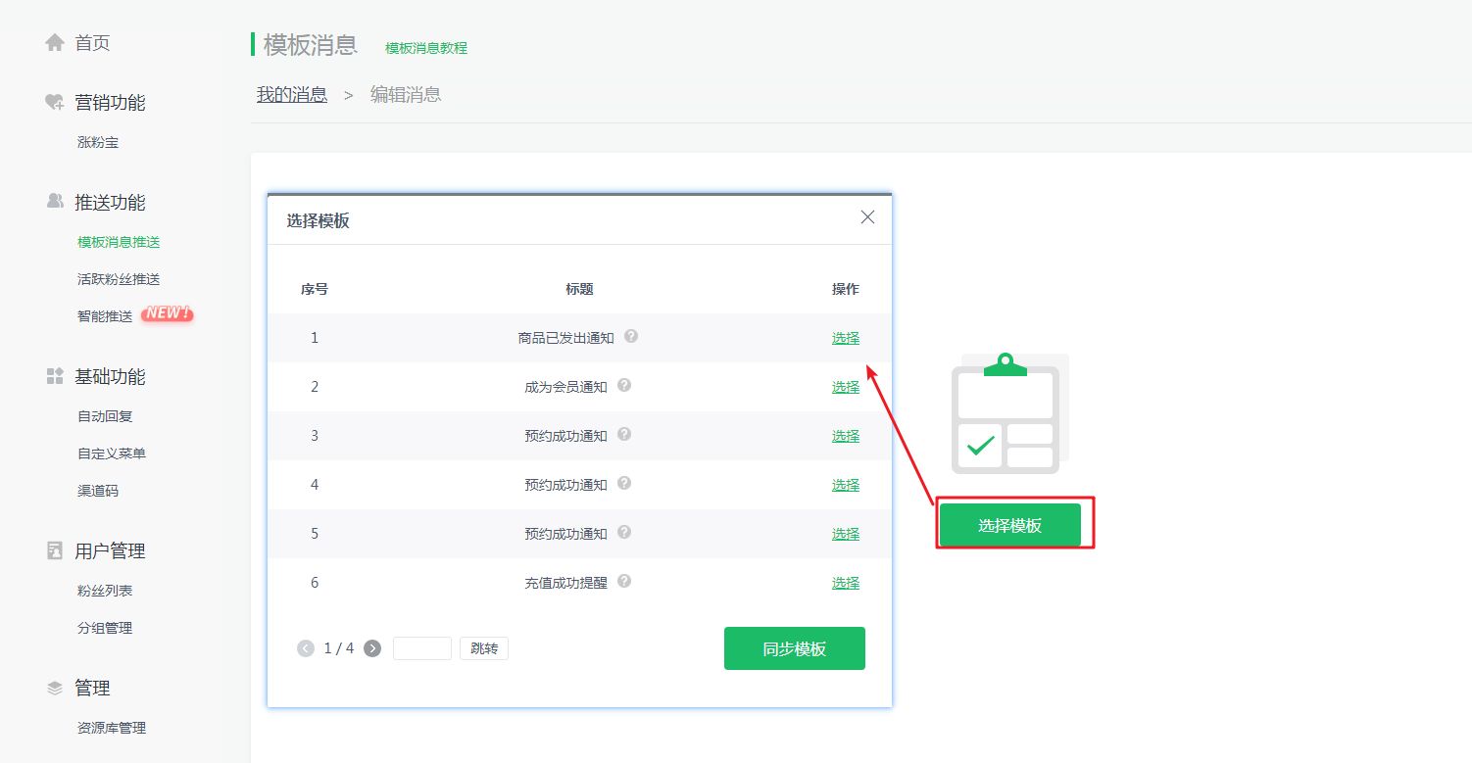The width and height of the screenshot is (1472, 763).
Task: Click the 用户管理 panel icon
Action: [54, 550]
